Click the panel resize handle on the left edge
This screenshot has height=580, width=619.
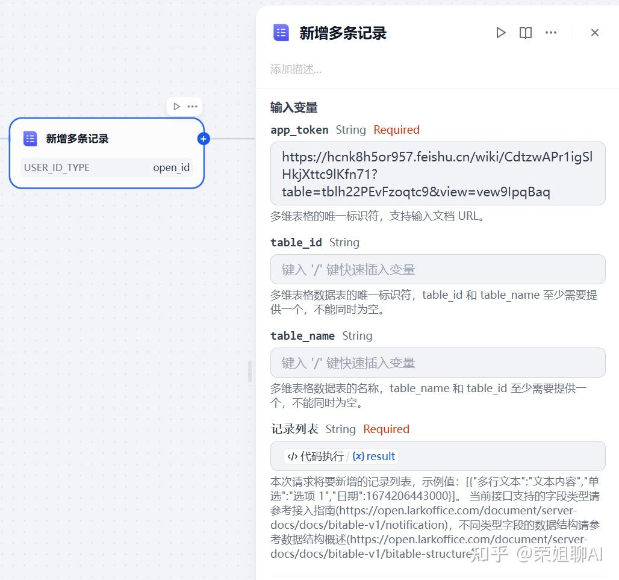(x=250, y=371)
